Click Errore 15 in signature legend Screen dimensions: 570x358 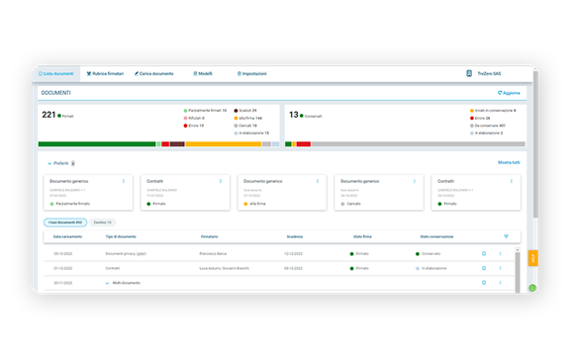pyautogui.click(x=194, y=126)
